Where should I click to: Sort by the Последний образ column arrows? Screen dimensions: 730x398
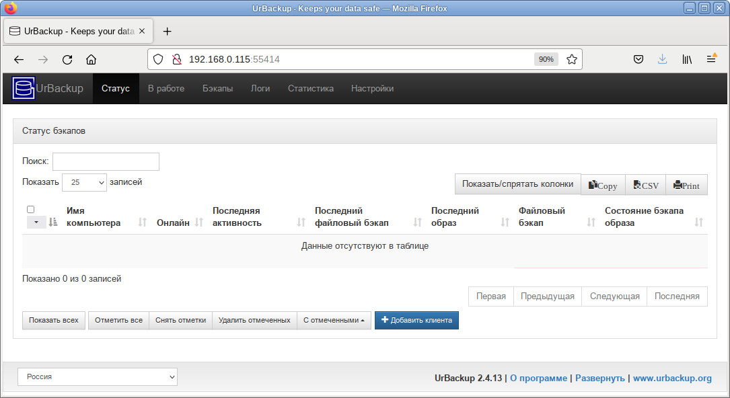[x=505, y=223]
